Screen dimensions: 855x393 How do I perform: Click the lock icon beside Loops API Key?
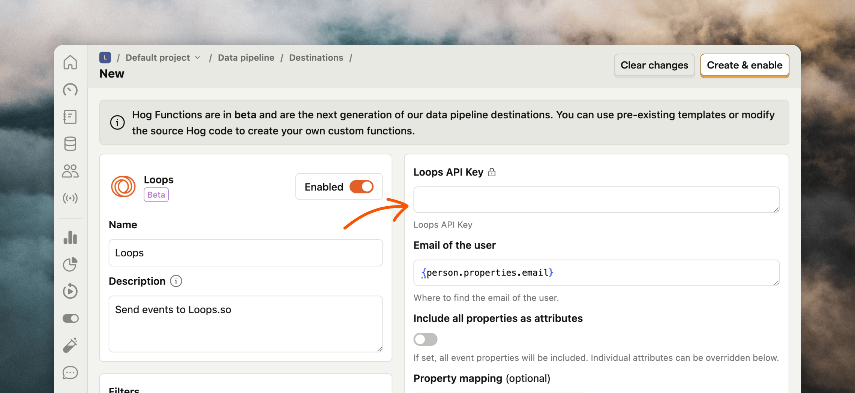[492, 172]
